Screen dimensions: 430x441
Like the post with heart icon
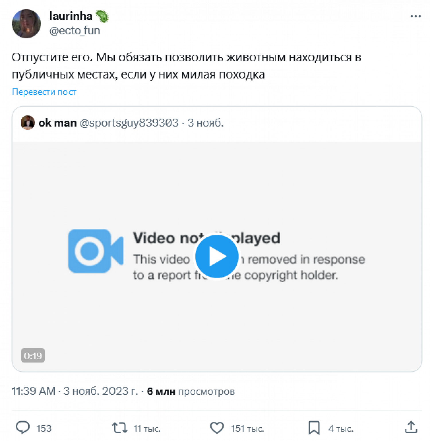217,428
